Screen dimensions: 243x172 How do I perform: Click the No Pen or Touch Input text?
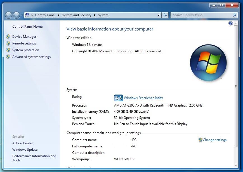[151, 124]
